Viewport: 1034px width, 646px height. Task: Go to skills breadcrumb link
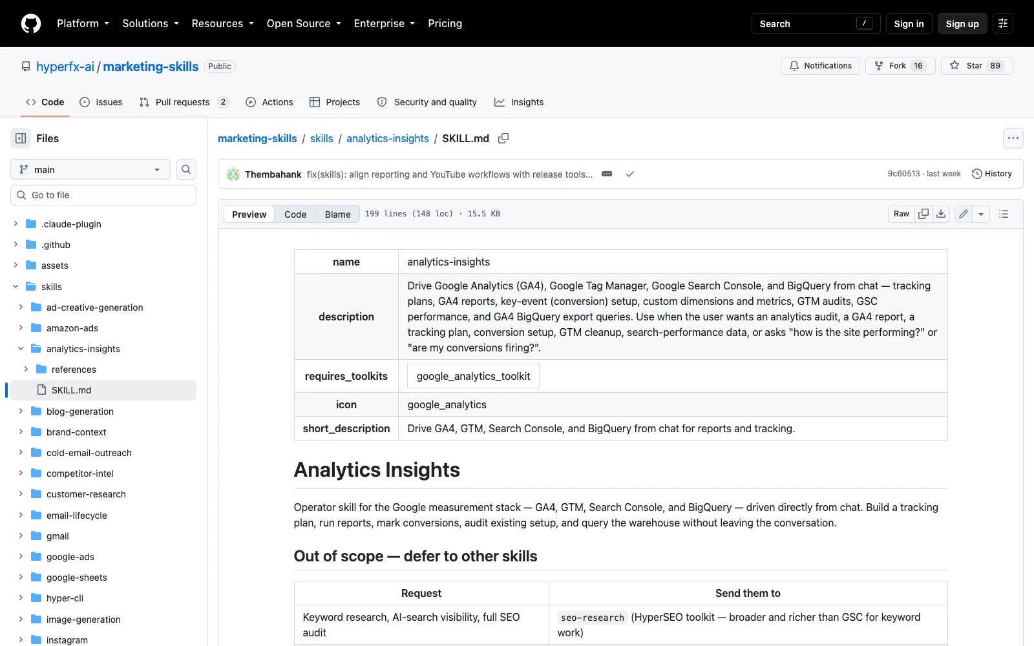(322, 138)
